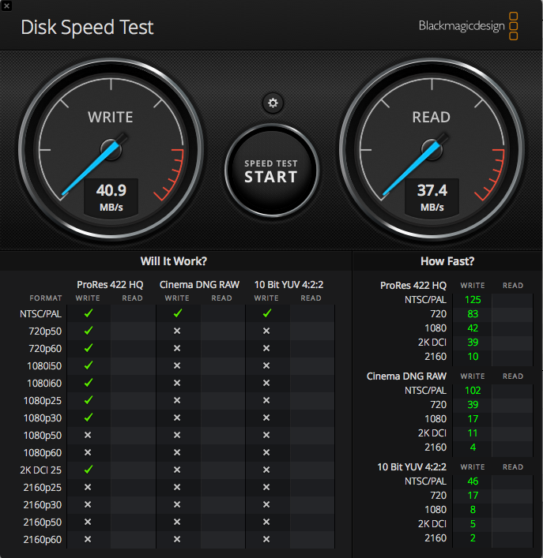This screenshot has height=558, width=543.
Task: Click ProRes 422 HQ 1080p30 write checkmark
Action: [x=88, y=418]
